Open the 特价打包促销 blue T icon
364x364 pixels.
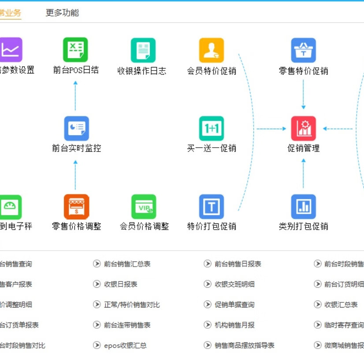click(x=212, y=207)
